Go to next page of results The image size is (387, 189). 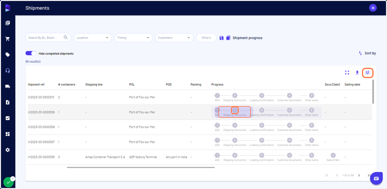pyautogui.click(x=359, y=175)
